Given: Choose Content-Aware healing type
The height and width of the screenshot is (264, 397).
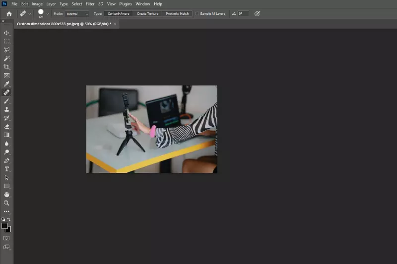Looking at the screenshot, I should coord(119,14).
